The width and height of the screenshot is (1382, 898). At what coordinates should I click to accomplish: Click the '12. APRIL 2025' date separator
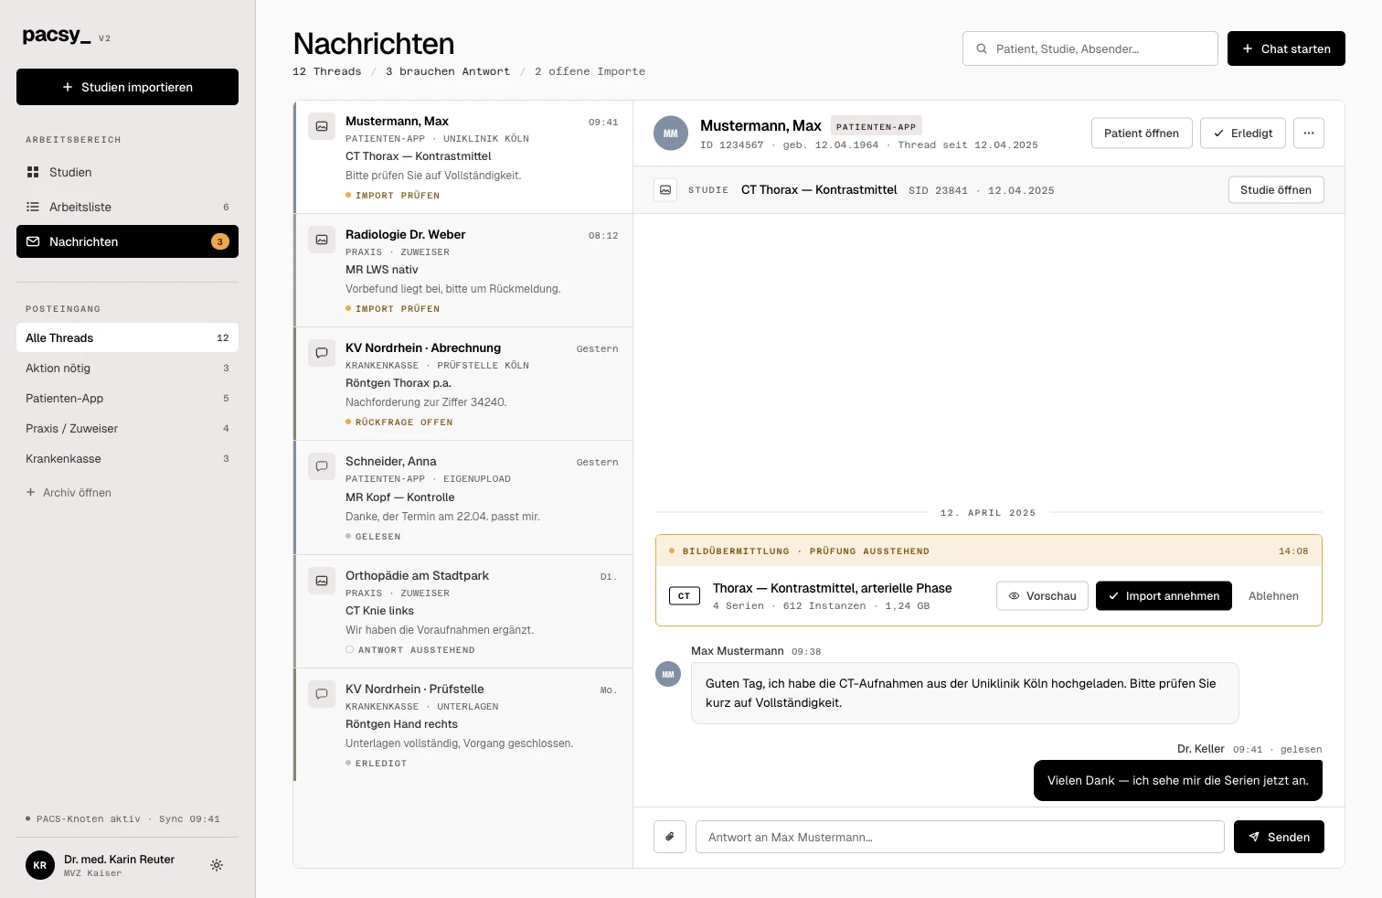988,513
